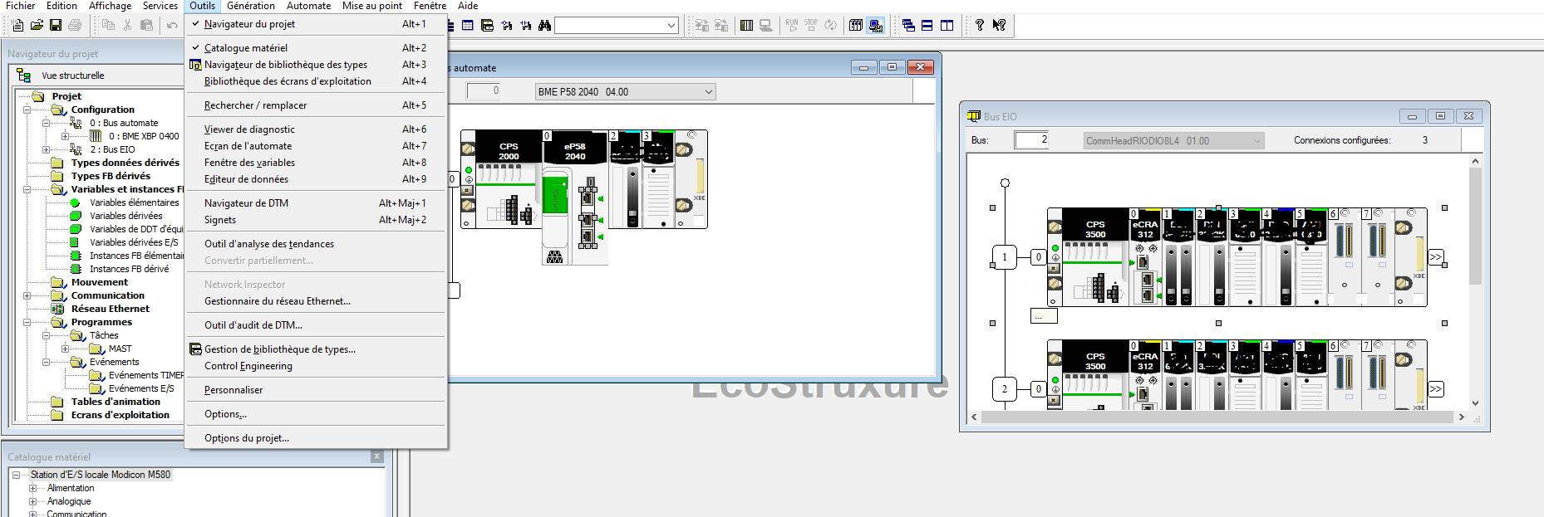Click the tile windows horizontally icon
The height and width of the screenshot is (517, 1544).
pos(927,26)
